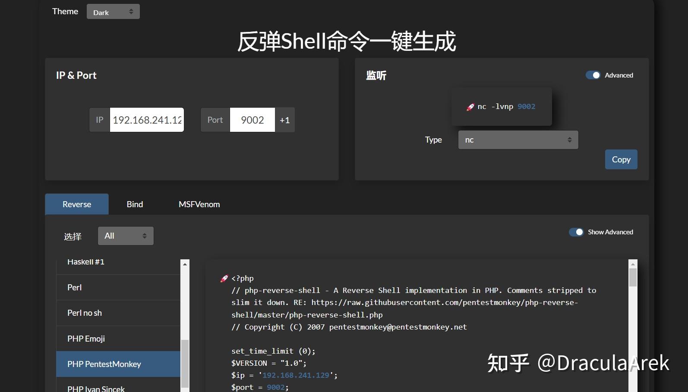Increment the port with the +1 button

coord(285,120)
